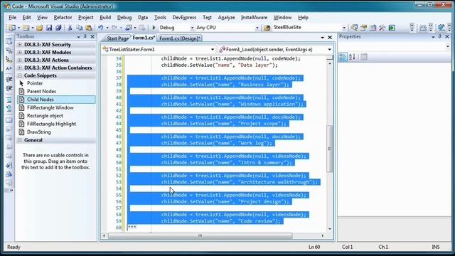Viewport: 455px width, 256px height.
Task: Open the Analyze menu
Action: coord(226,17)
